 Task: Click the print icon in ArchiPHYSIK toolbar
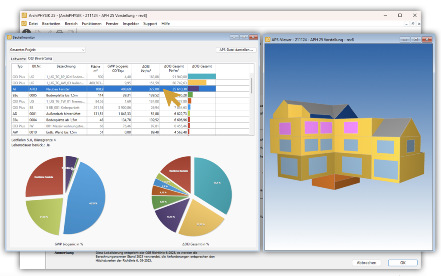pos(59,32)
